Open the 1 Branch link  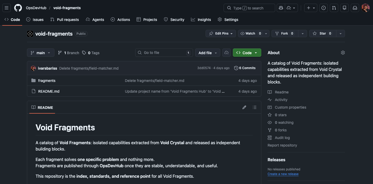(69, 53)
